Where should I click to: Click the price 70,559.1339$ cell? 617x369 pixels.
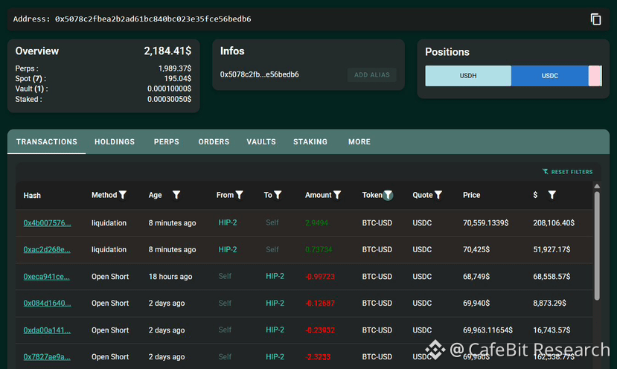pos(485,223)
